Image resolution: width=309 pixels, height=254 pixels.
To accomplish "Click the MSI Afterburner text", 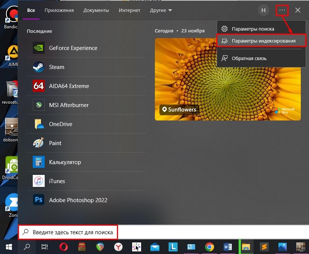I will click(x=69, y=105).
